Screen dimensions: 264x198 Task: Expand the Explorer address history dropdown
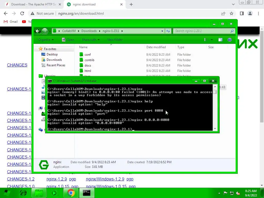pos(162,31)
